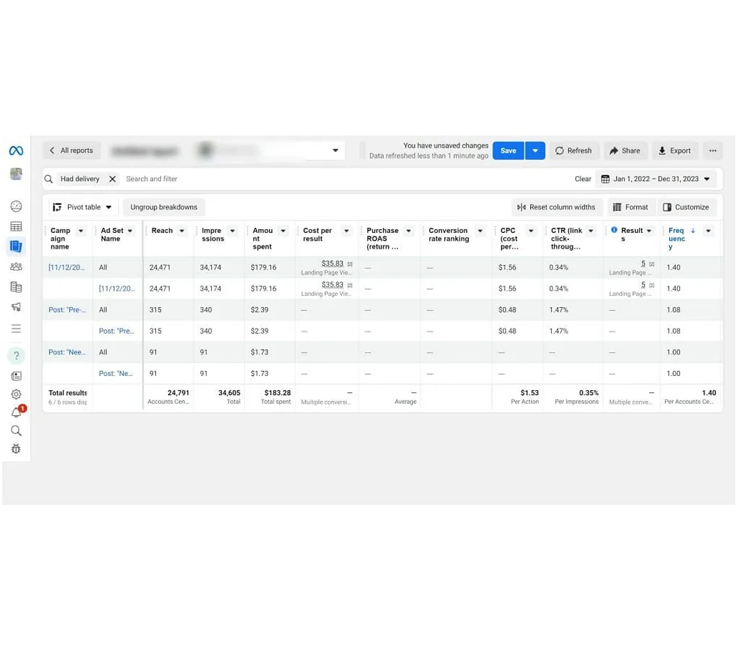
Task: Click the Share button
Action: pos(625,151)
